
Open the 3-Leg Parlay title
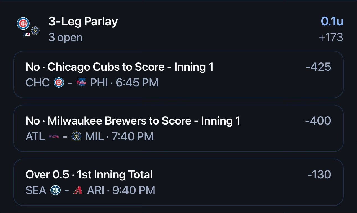pos(83,22)
